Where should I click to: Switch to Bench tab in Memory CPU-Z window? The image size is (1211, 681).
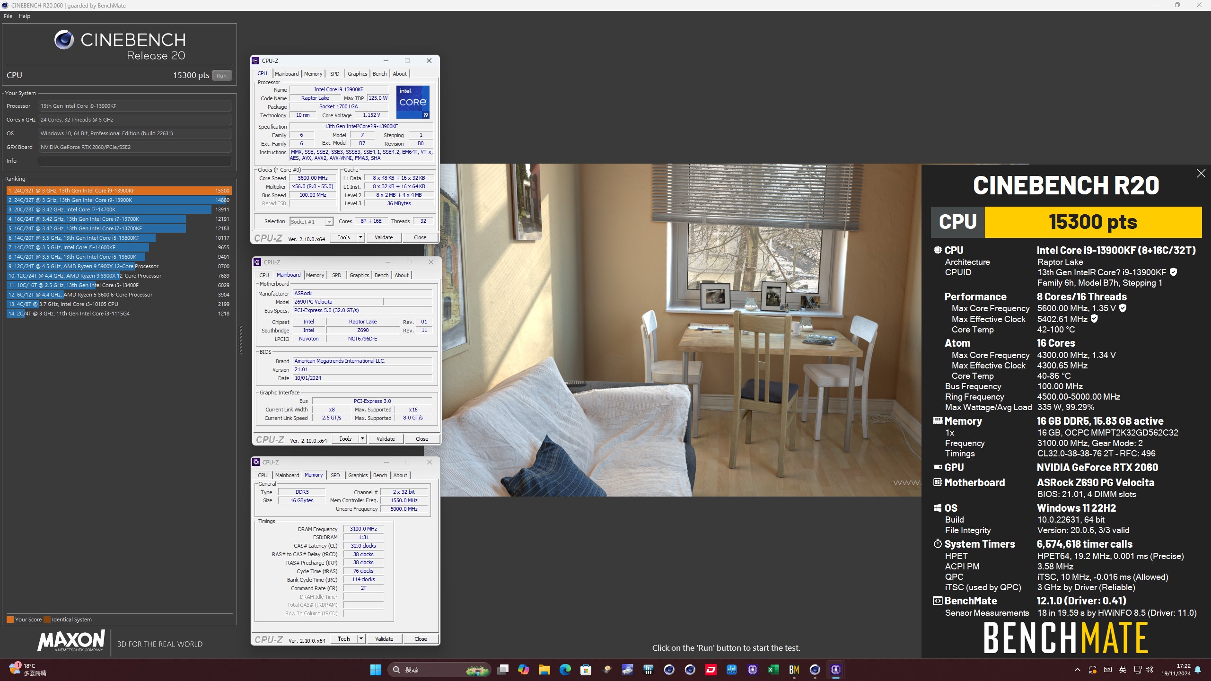[380, 475]
